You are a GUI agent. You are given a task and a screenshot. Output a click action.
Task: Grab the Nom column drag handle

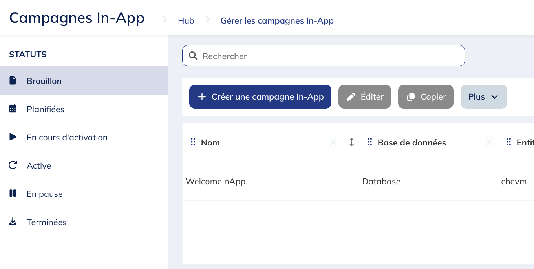coord(193,142)
